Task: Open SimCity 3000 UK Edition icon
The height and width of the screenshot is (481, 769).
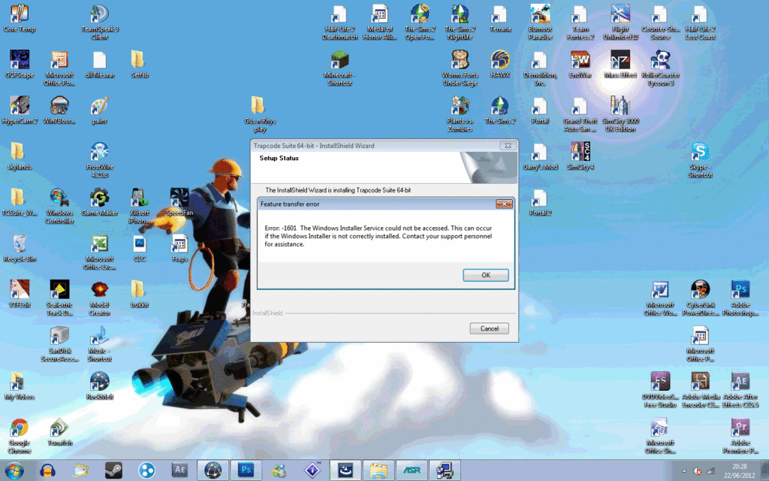Action: coord(620,114)
